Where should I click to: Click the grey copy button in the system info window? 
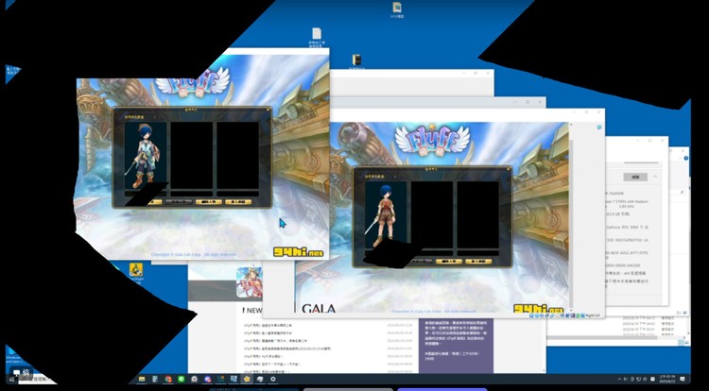click(635, 177)
